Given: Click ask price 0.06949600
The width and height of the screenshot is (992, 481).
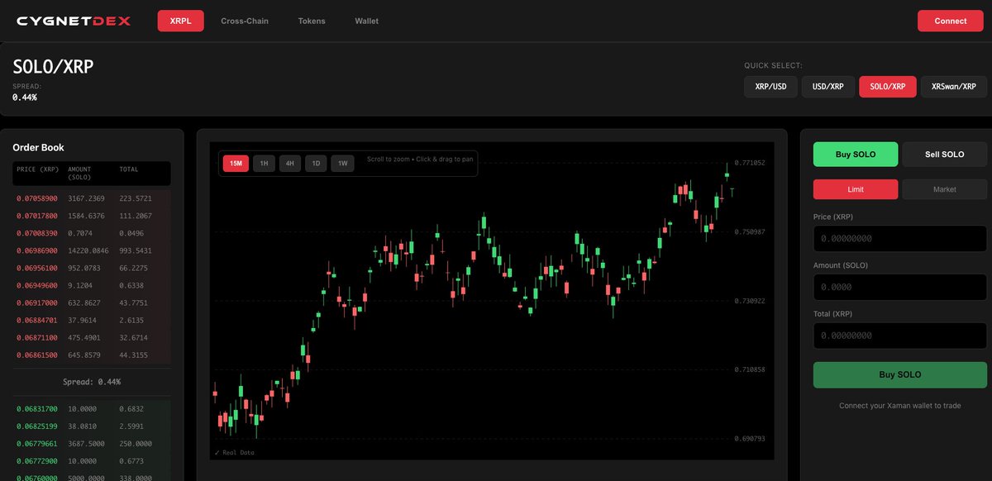Looking at the screenshot, I should [37, 285].
